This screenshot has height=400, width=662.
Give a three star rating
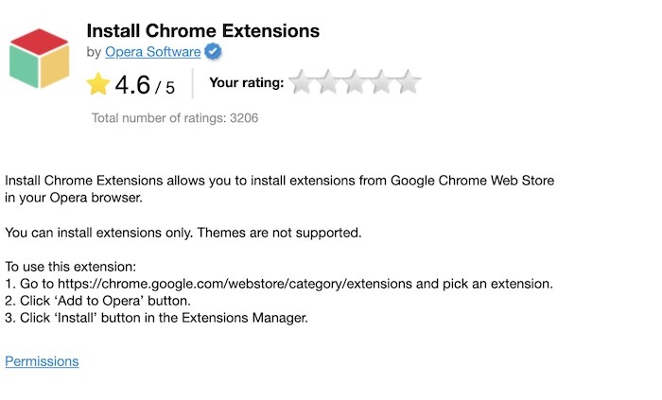click(356, 83)
